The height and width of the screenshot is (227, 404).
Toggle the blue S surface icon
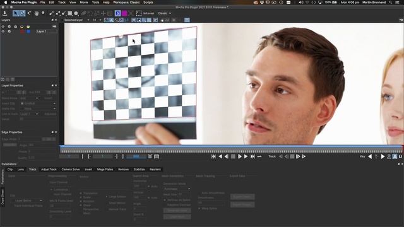click(x=118, y=13)
